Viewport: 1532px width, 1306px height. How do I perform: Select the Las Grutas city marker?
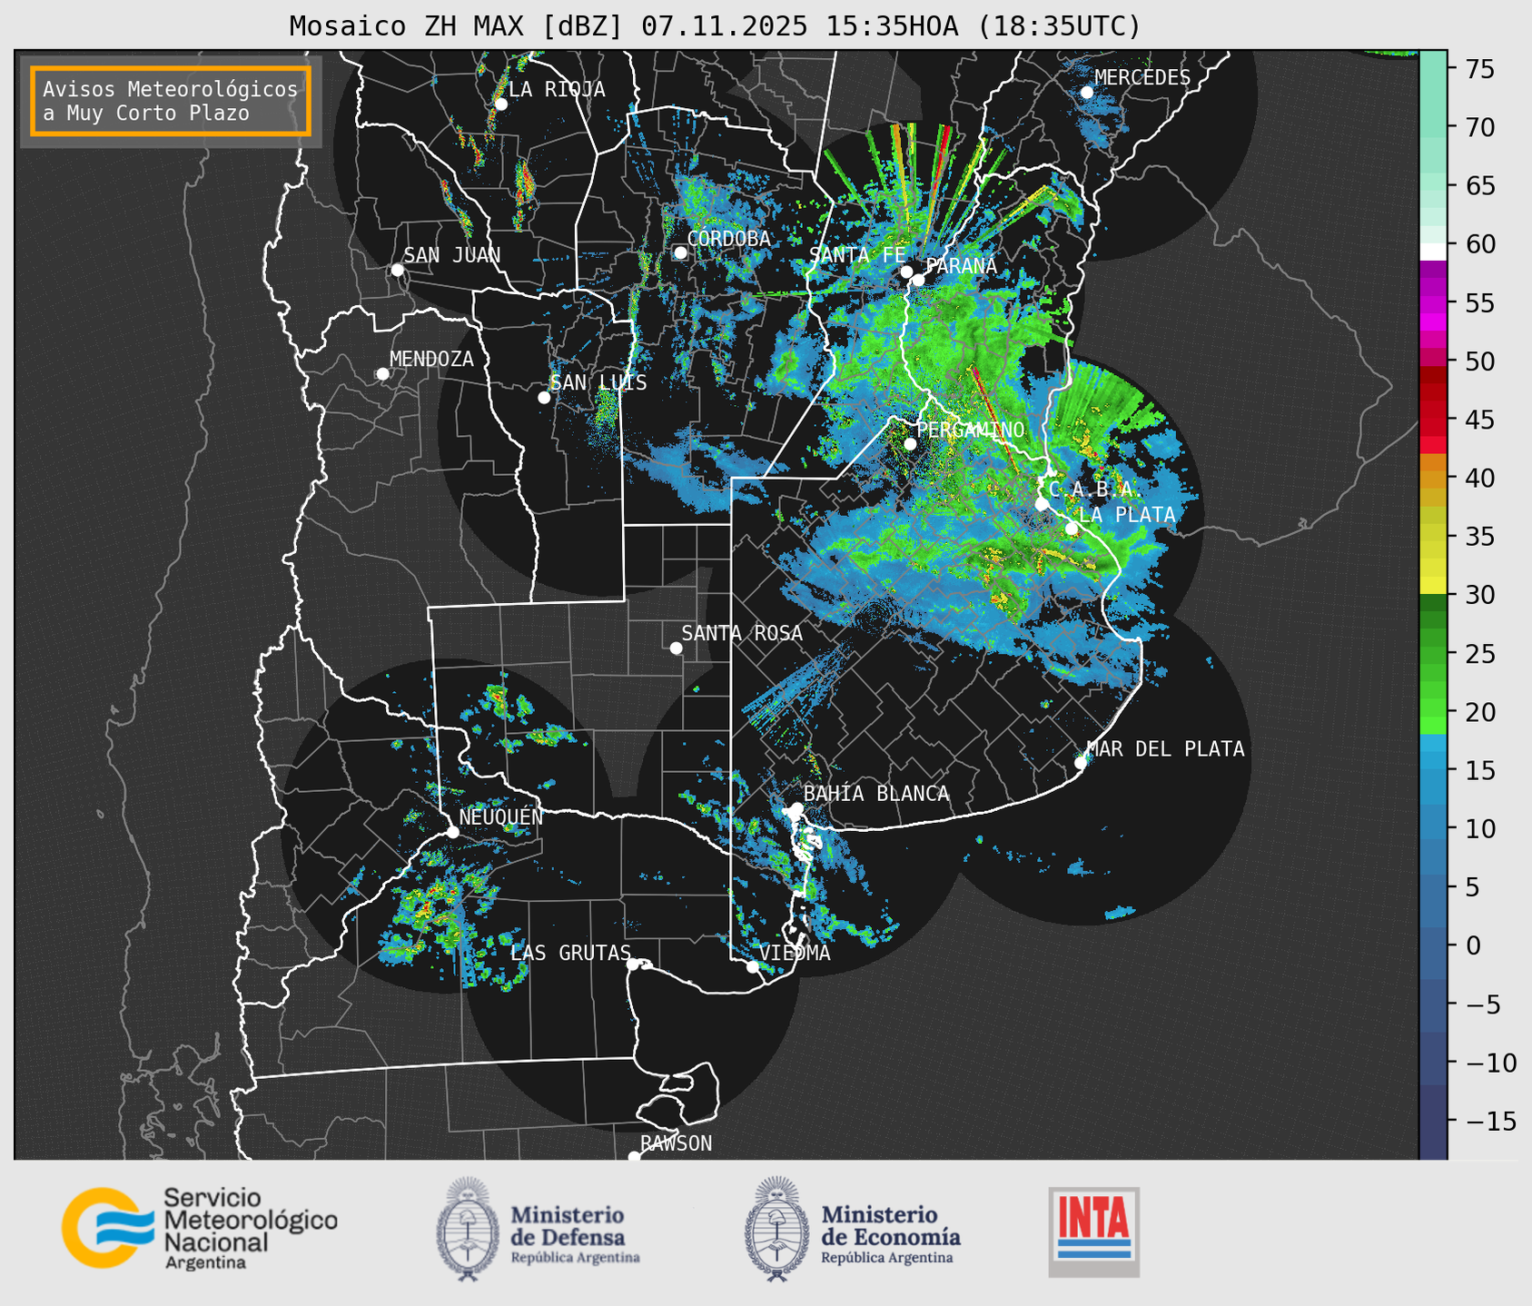coord(633,965)
